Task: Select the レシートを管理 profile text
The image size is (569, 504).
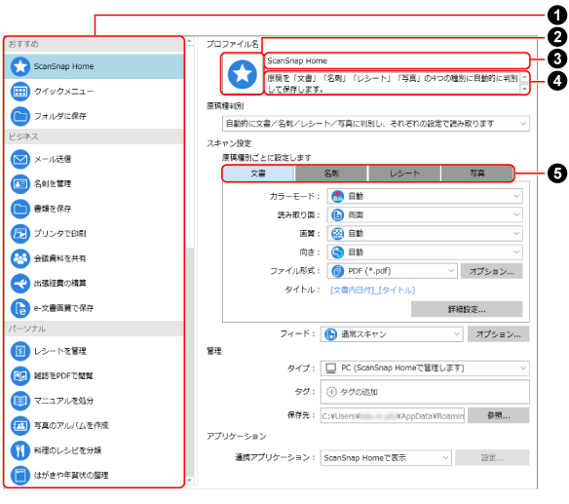Action: 59,351
